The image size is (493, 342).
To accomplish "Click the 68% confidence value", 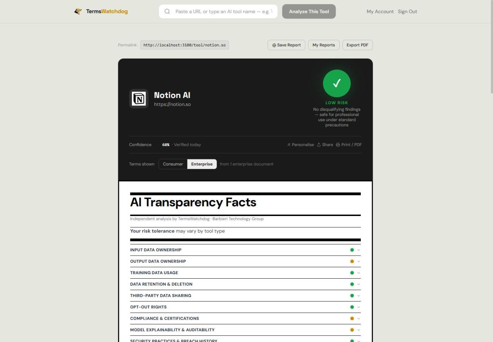I will (166, 145).
